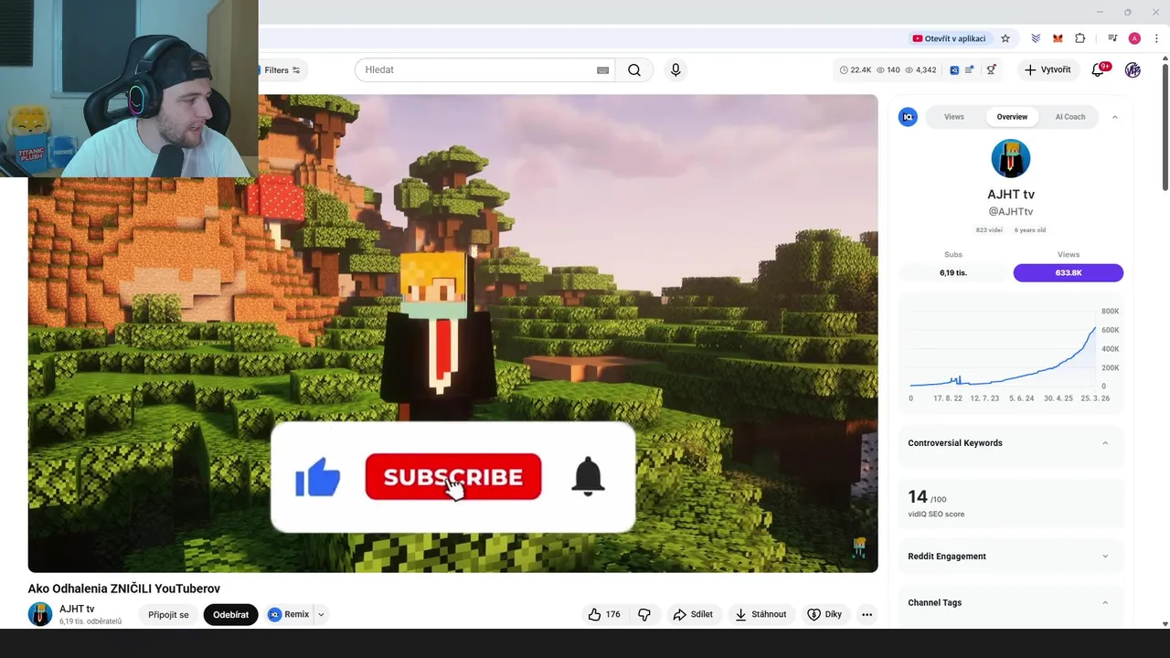This screenshot has height=658, width=1170.
Task: Open the AJHT tv channel avatar below video
Action: (40, 614)
